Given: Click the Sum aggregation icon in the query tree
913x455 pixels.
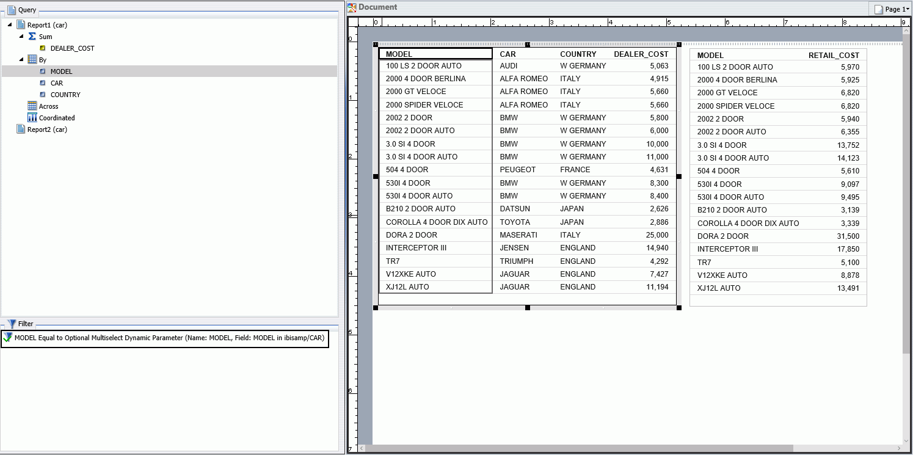Looking at the screenshot, I should tap(31, 36).
